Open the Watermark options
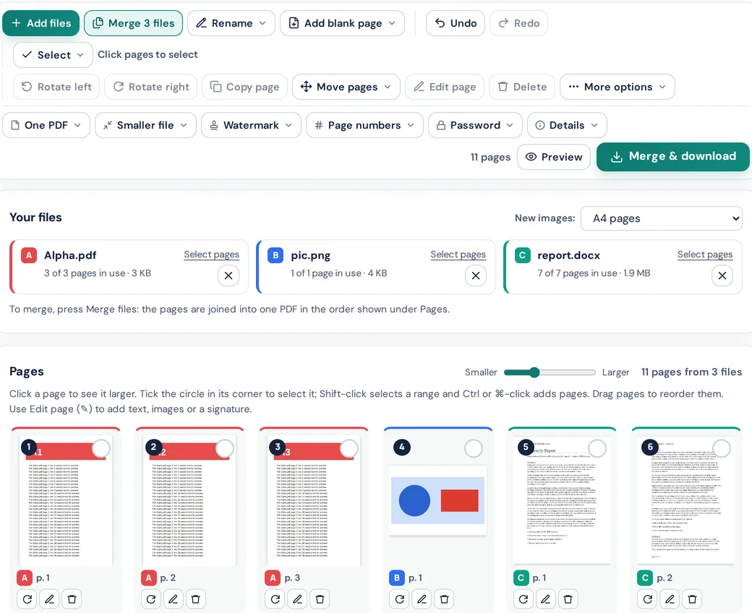Image resolution: width=752 pixels, height=613 pixels. 252,125
